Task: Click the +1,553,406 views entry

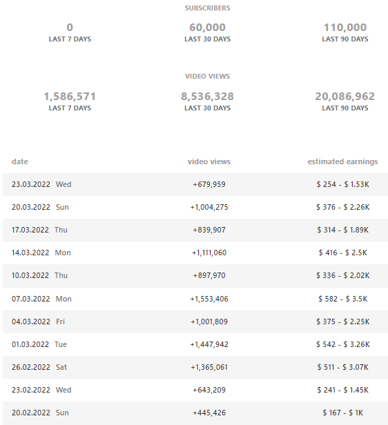Action: tap(209, 299)
